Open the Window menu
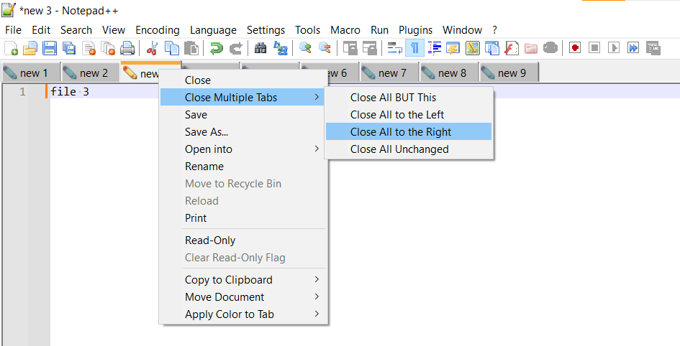Screen dimensions: 680x346 (462, 30)
